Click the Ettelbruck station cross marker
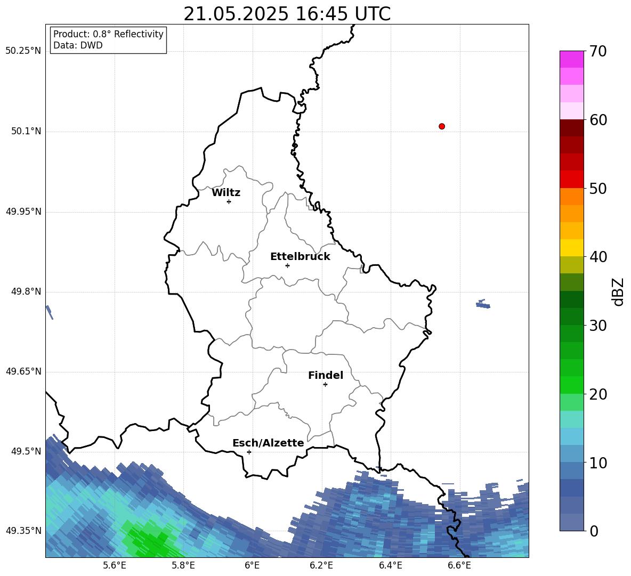Screen dimensions: 631x576 pyautogui.click(x=287, y=265)
